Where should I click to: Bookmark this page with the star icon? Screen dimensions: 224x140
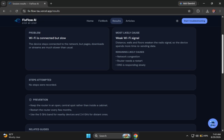(x=189, y=11)
